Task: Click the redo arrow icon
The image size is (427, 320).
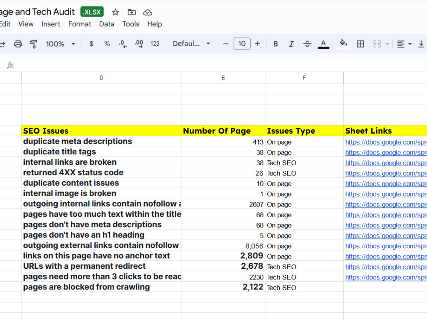Action: pos(2,44)
